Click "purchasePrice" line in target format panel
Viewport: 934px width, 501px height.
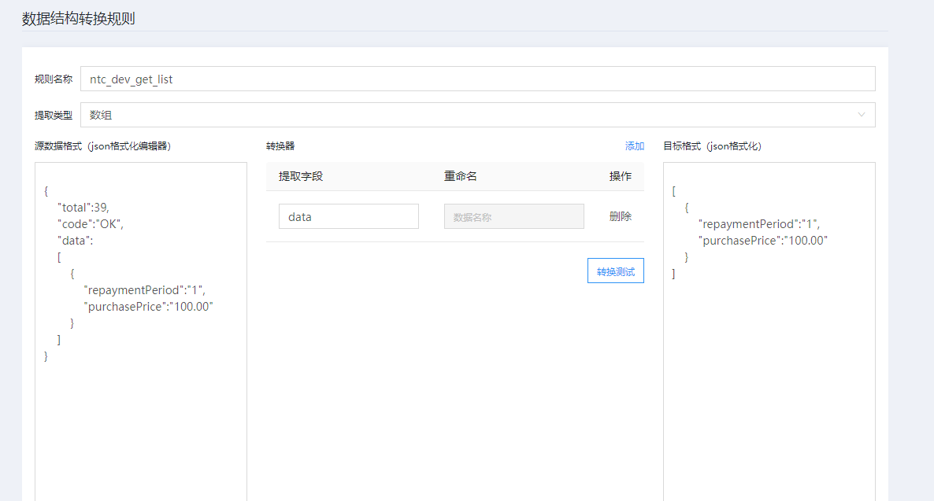(762, 241)
